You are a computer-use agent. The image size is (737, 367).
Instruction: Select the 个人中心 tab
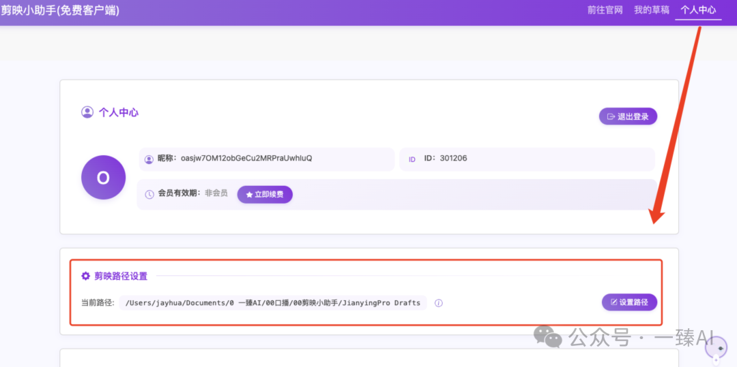(x=699, y=10)
